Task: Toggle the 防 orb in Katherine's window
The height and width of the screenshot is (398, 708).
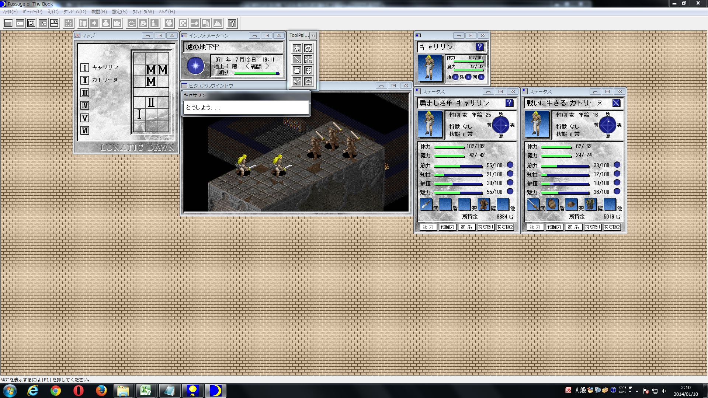Action: [x=468, y=77]
